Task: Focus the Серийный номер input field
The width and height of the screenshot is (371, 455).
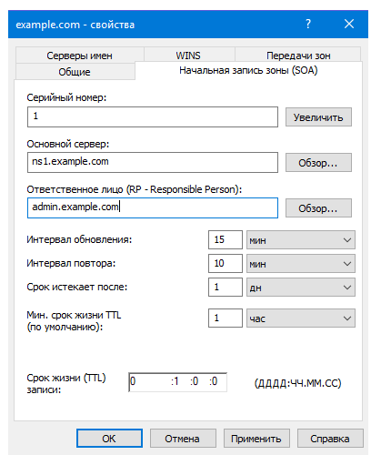Action: 153,116
